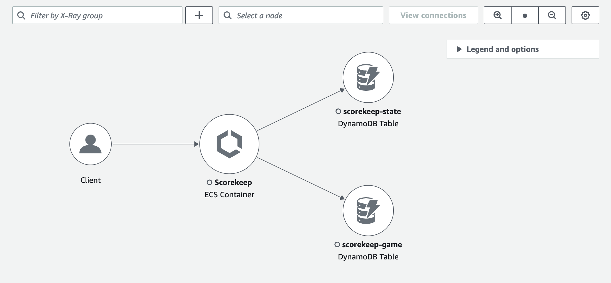
Task: Click the plus button to create an X-Ray group
Action: pyautogui.click(x=199, y=16)
